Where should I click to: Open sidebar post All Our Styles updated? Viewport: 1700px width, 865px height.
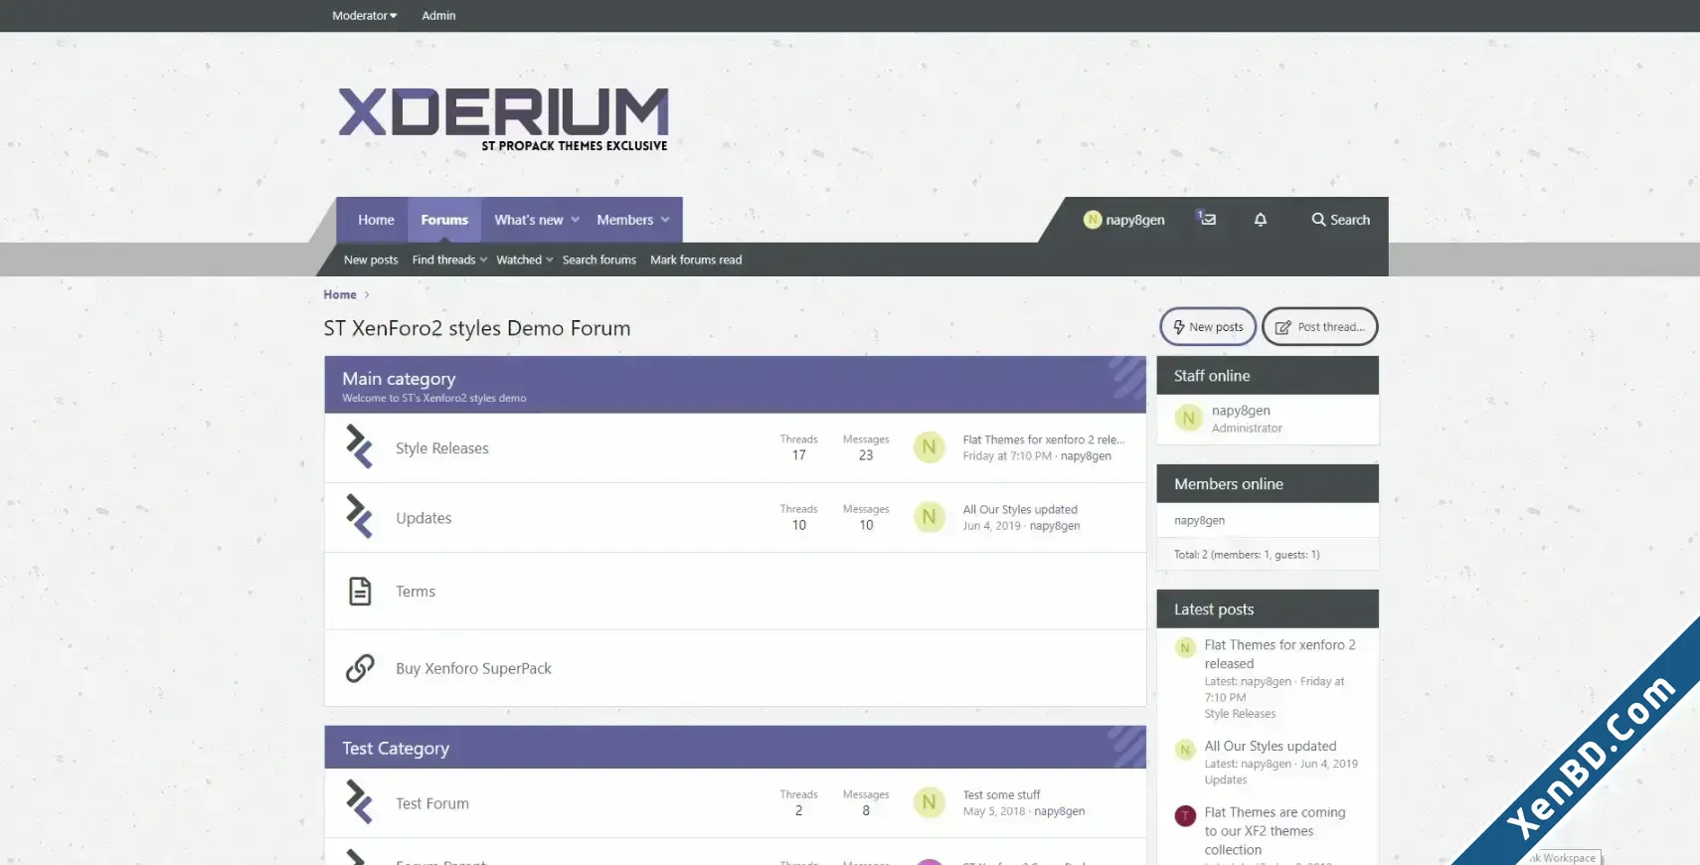(x=1271, y=746)
